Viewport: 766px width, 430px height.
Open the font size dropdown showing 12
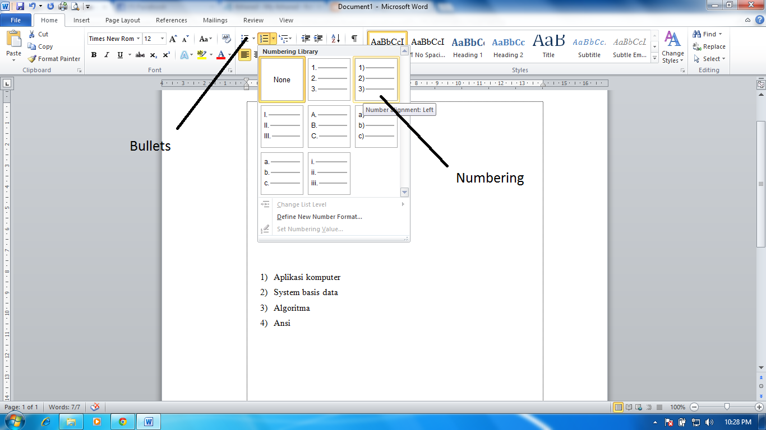coord(163,39)
